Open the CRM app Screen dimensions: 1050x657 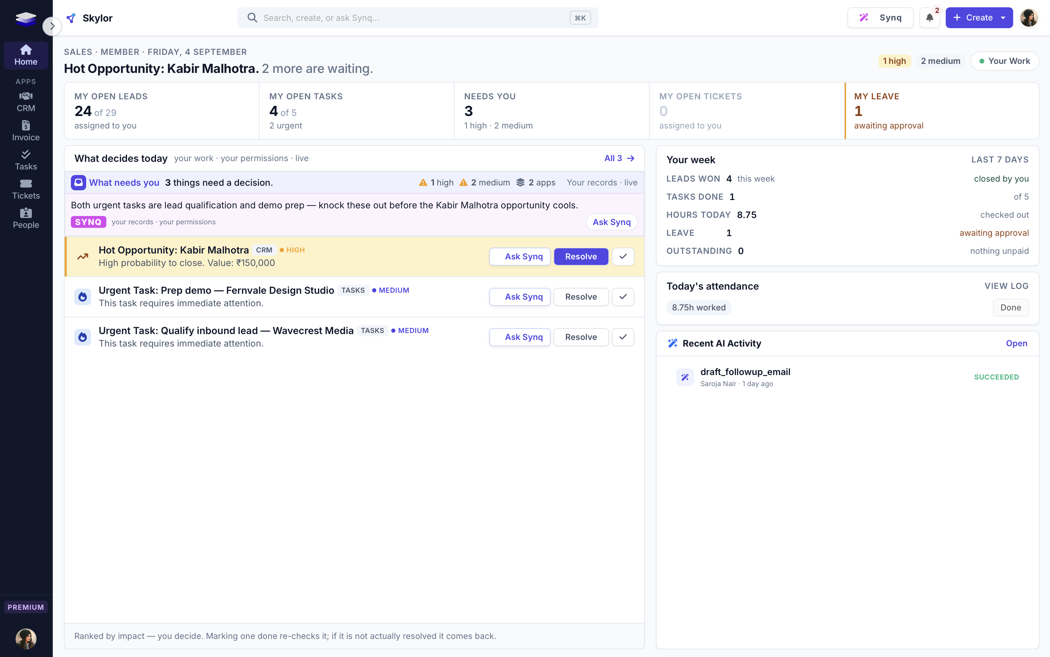tap(26, 102)
